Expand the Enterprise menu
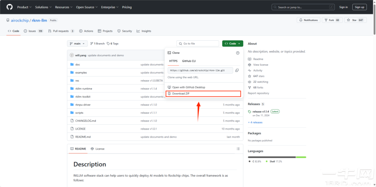This screenshot has width=376, height=187. 110,7
